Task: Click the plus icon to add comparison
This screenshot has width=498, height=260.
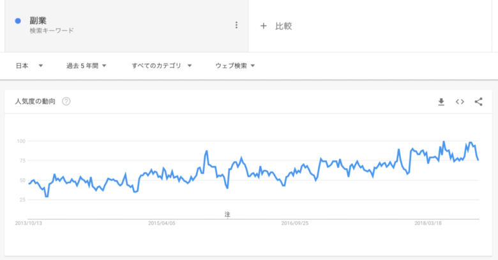Action: pyautogui.click(x=263, y=26)
